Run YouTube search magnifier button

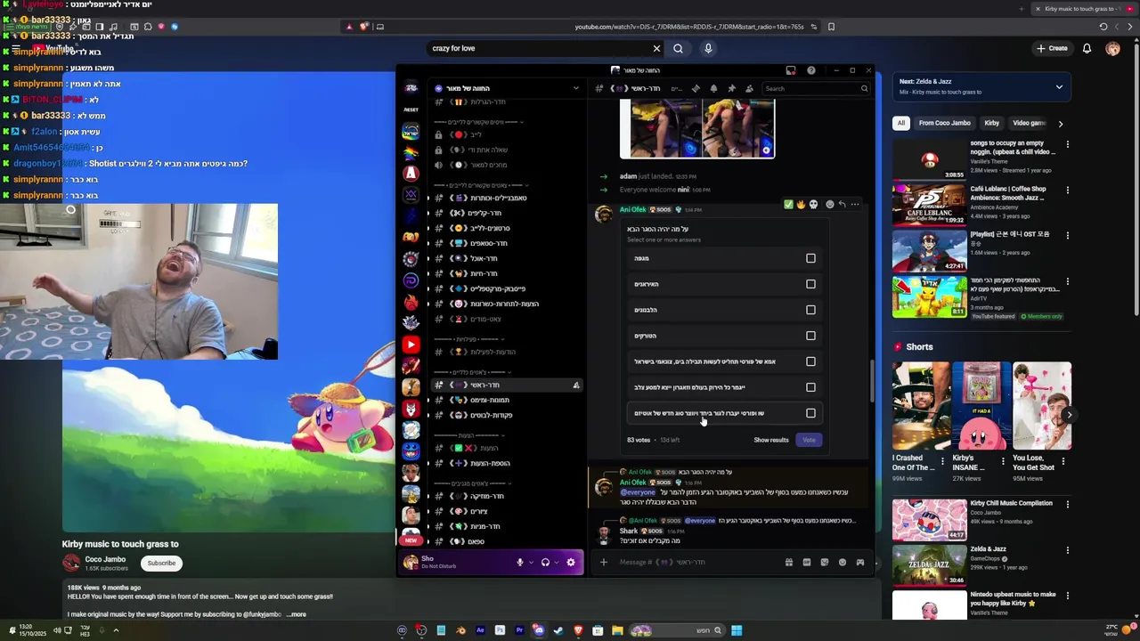point(679,48)
